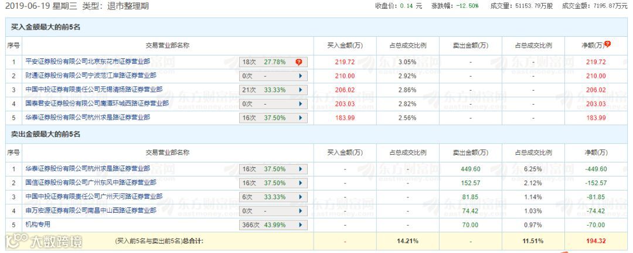Click the 买入金额最大的前5名 section header

pos(45,27)
